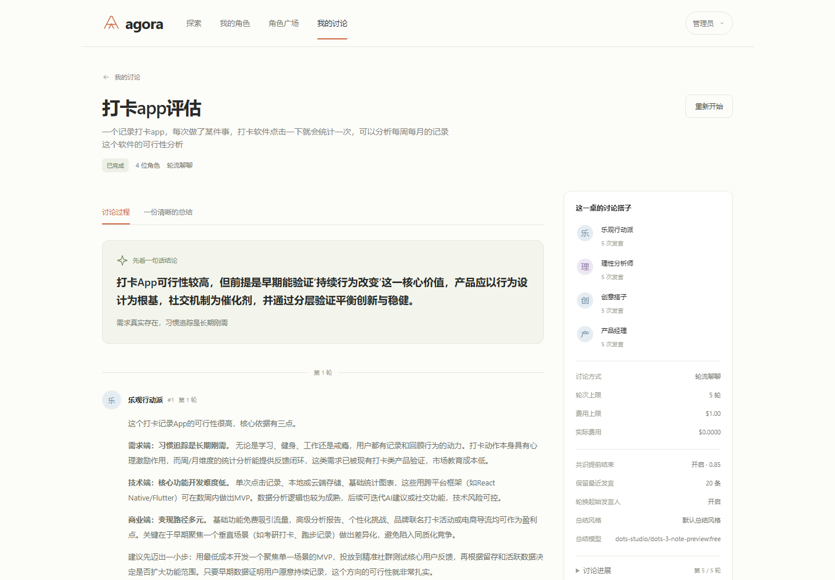The image size is (835, 580).
Task: Click the 保留最近发言 value 20 条
Action: click(713, 483)
